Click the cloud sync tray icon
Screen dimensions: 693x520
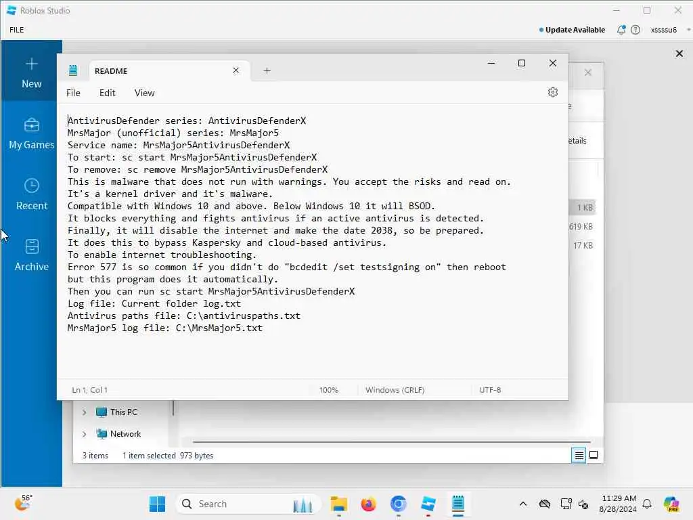[545, 504]
